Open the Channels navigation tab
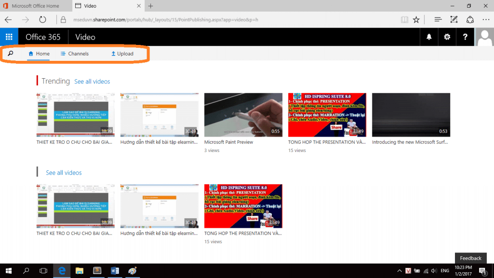 (75, 54)
